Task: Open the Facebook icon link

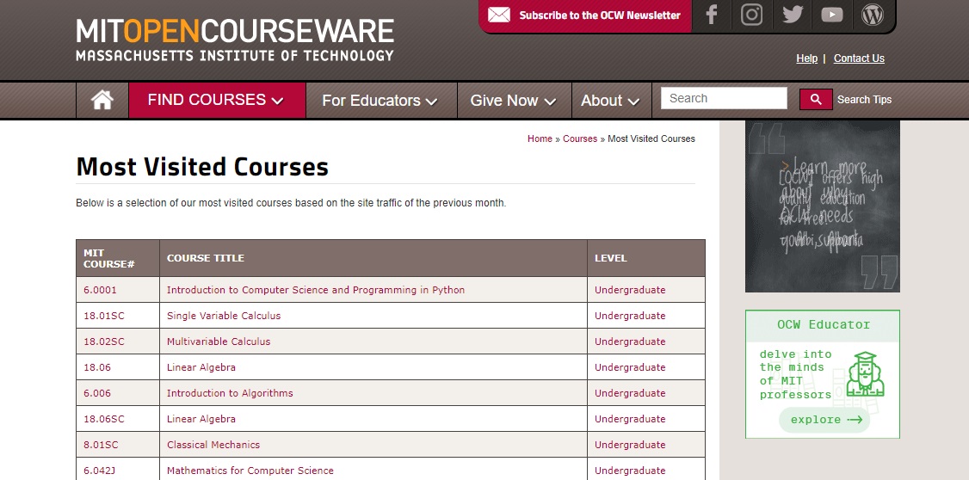Action: pyautogui.click(x=712, y=15)
